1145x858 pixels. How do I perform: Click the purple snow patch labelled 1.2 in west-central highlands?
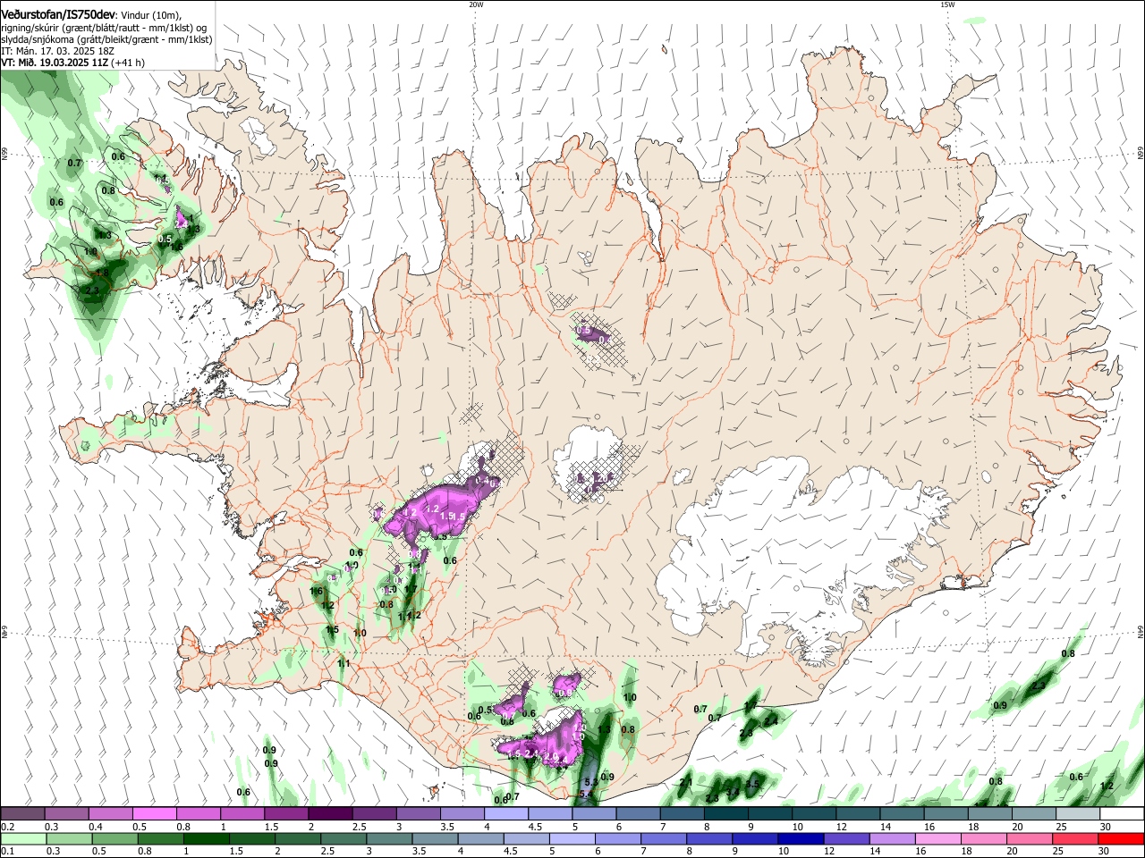click(x=432, y=509)
